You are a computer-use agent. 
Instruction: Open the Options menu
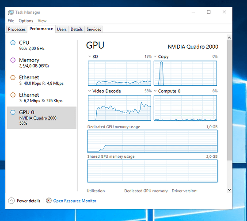pyautogui.click(x=26, y=21)
